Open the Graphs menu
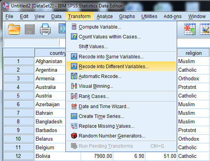210x161 pixels. point(127,16)
